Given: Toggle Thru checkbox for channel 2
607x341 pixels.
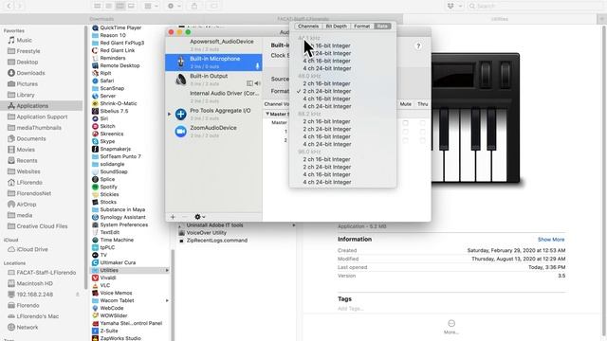Looking at the screenshot, I should pyautogui.click(x=422, y=140).
